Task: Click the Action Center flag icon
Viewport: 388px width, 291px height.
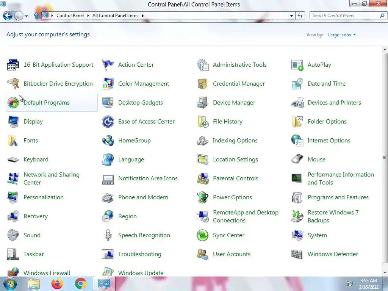Action: click(108, 64)
